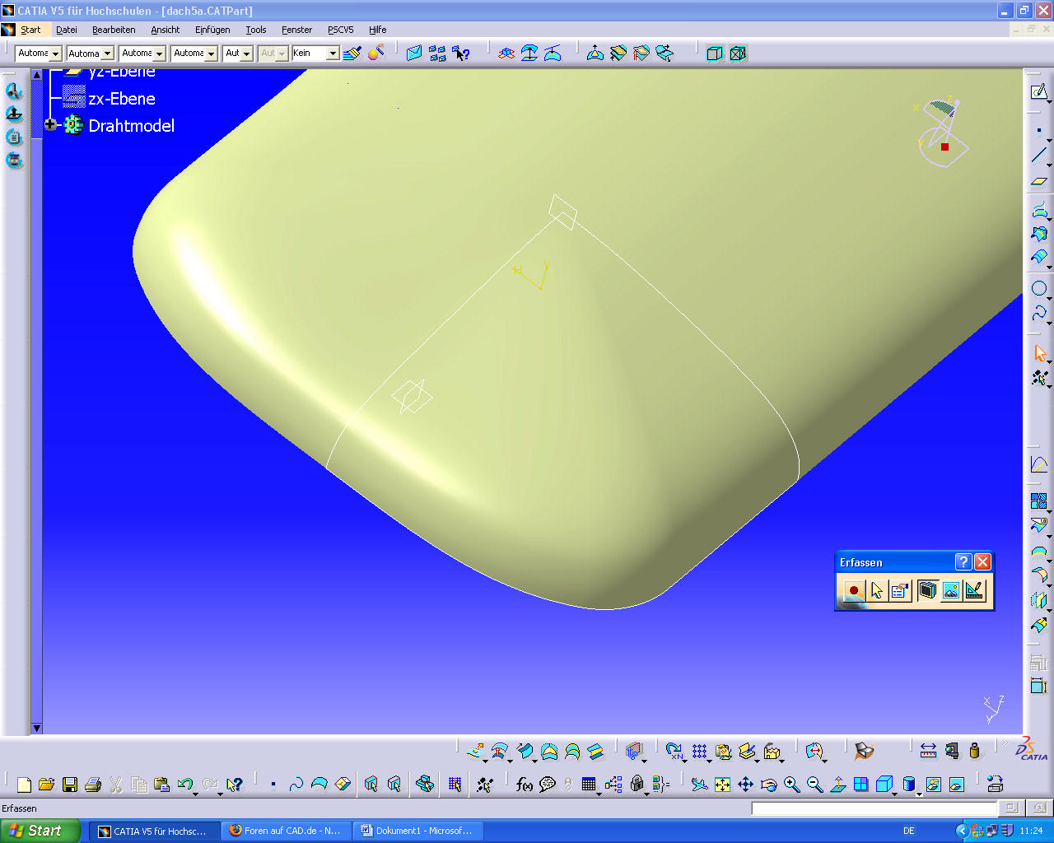Click the Save disk icon
Image resolution: width=1054 pixels, height=843 pixels.
(70, 785)
